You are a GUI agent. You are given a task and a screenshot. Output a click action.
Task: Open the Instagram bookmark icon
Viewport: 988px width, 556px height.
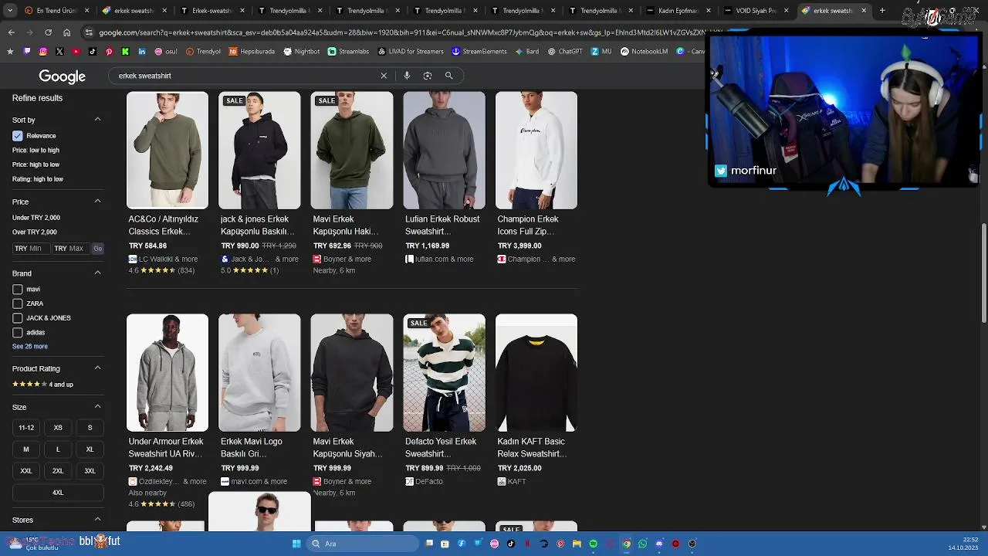coord(42,52)
